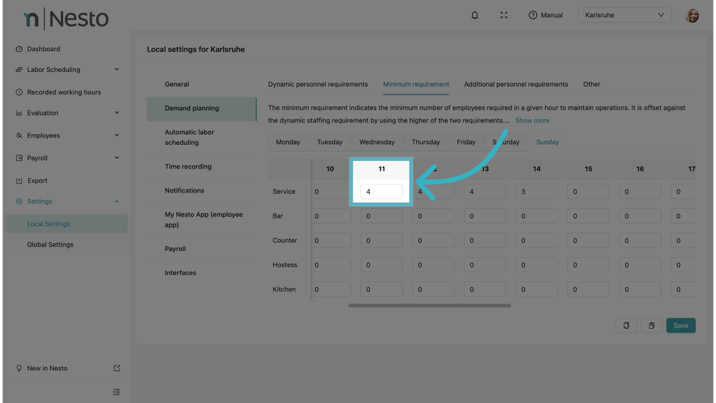Toggle fullscreen mode icon
Screen dimensions: 716x403
[x=503, y=15]
